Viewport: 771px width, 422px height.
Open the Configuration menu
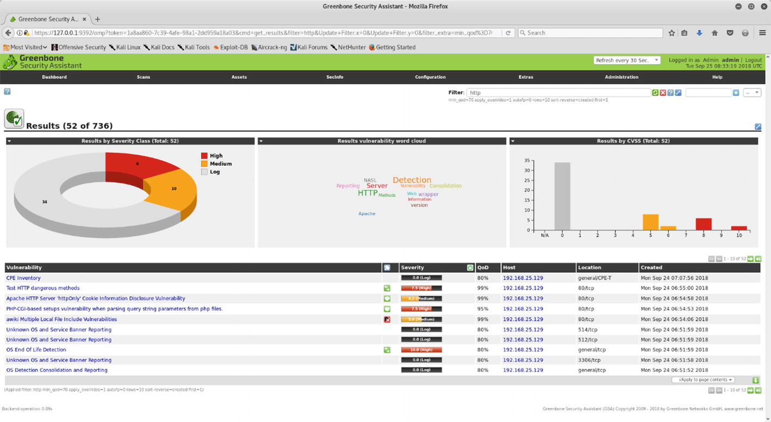click(x=430, y=77)
